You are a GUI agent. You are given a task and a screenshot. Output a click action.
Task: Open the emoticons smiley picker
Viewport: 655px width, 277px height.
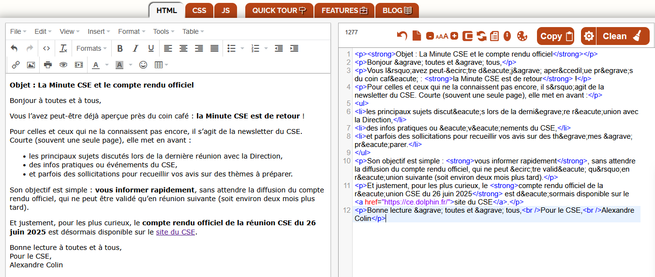point(143,65)
